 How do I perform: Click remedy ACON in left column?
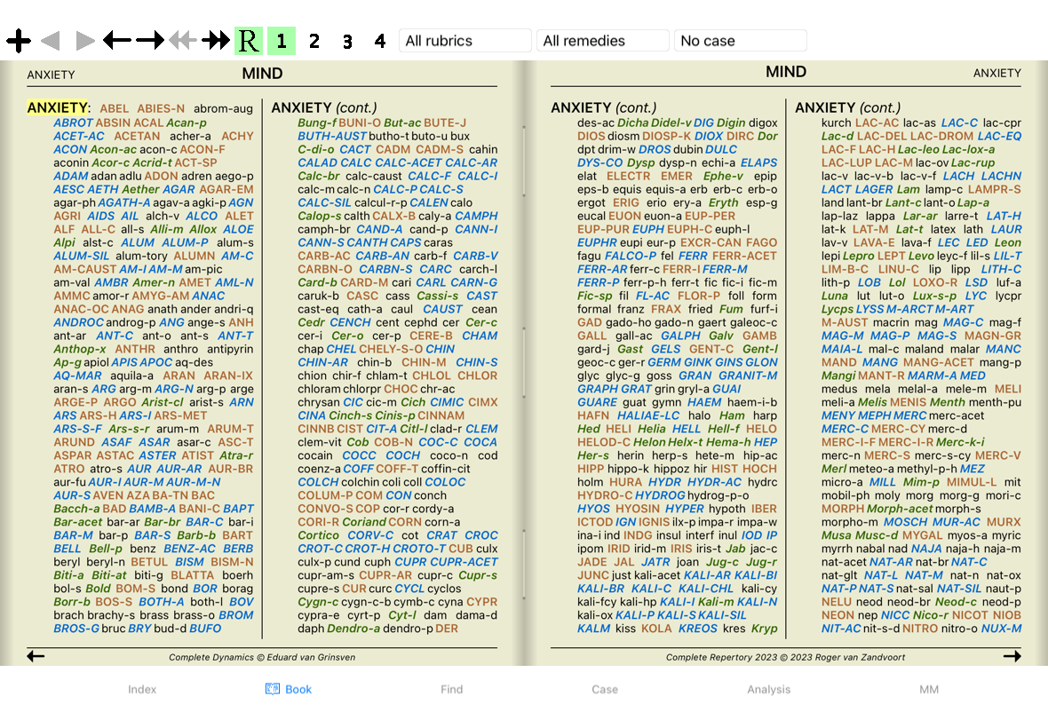[x=70, y=150]
